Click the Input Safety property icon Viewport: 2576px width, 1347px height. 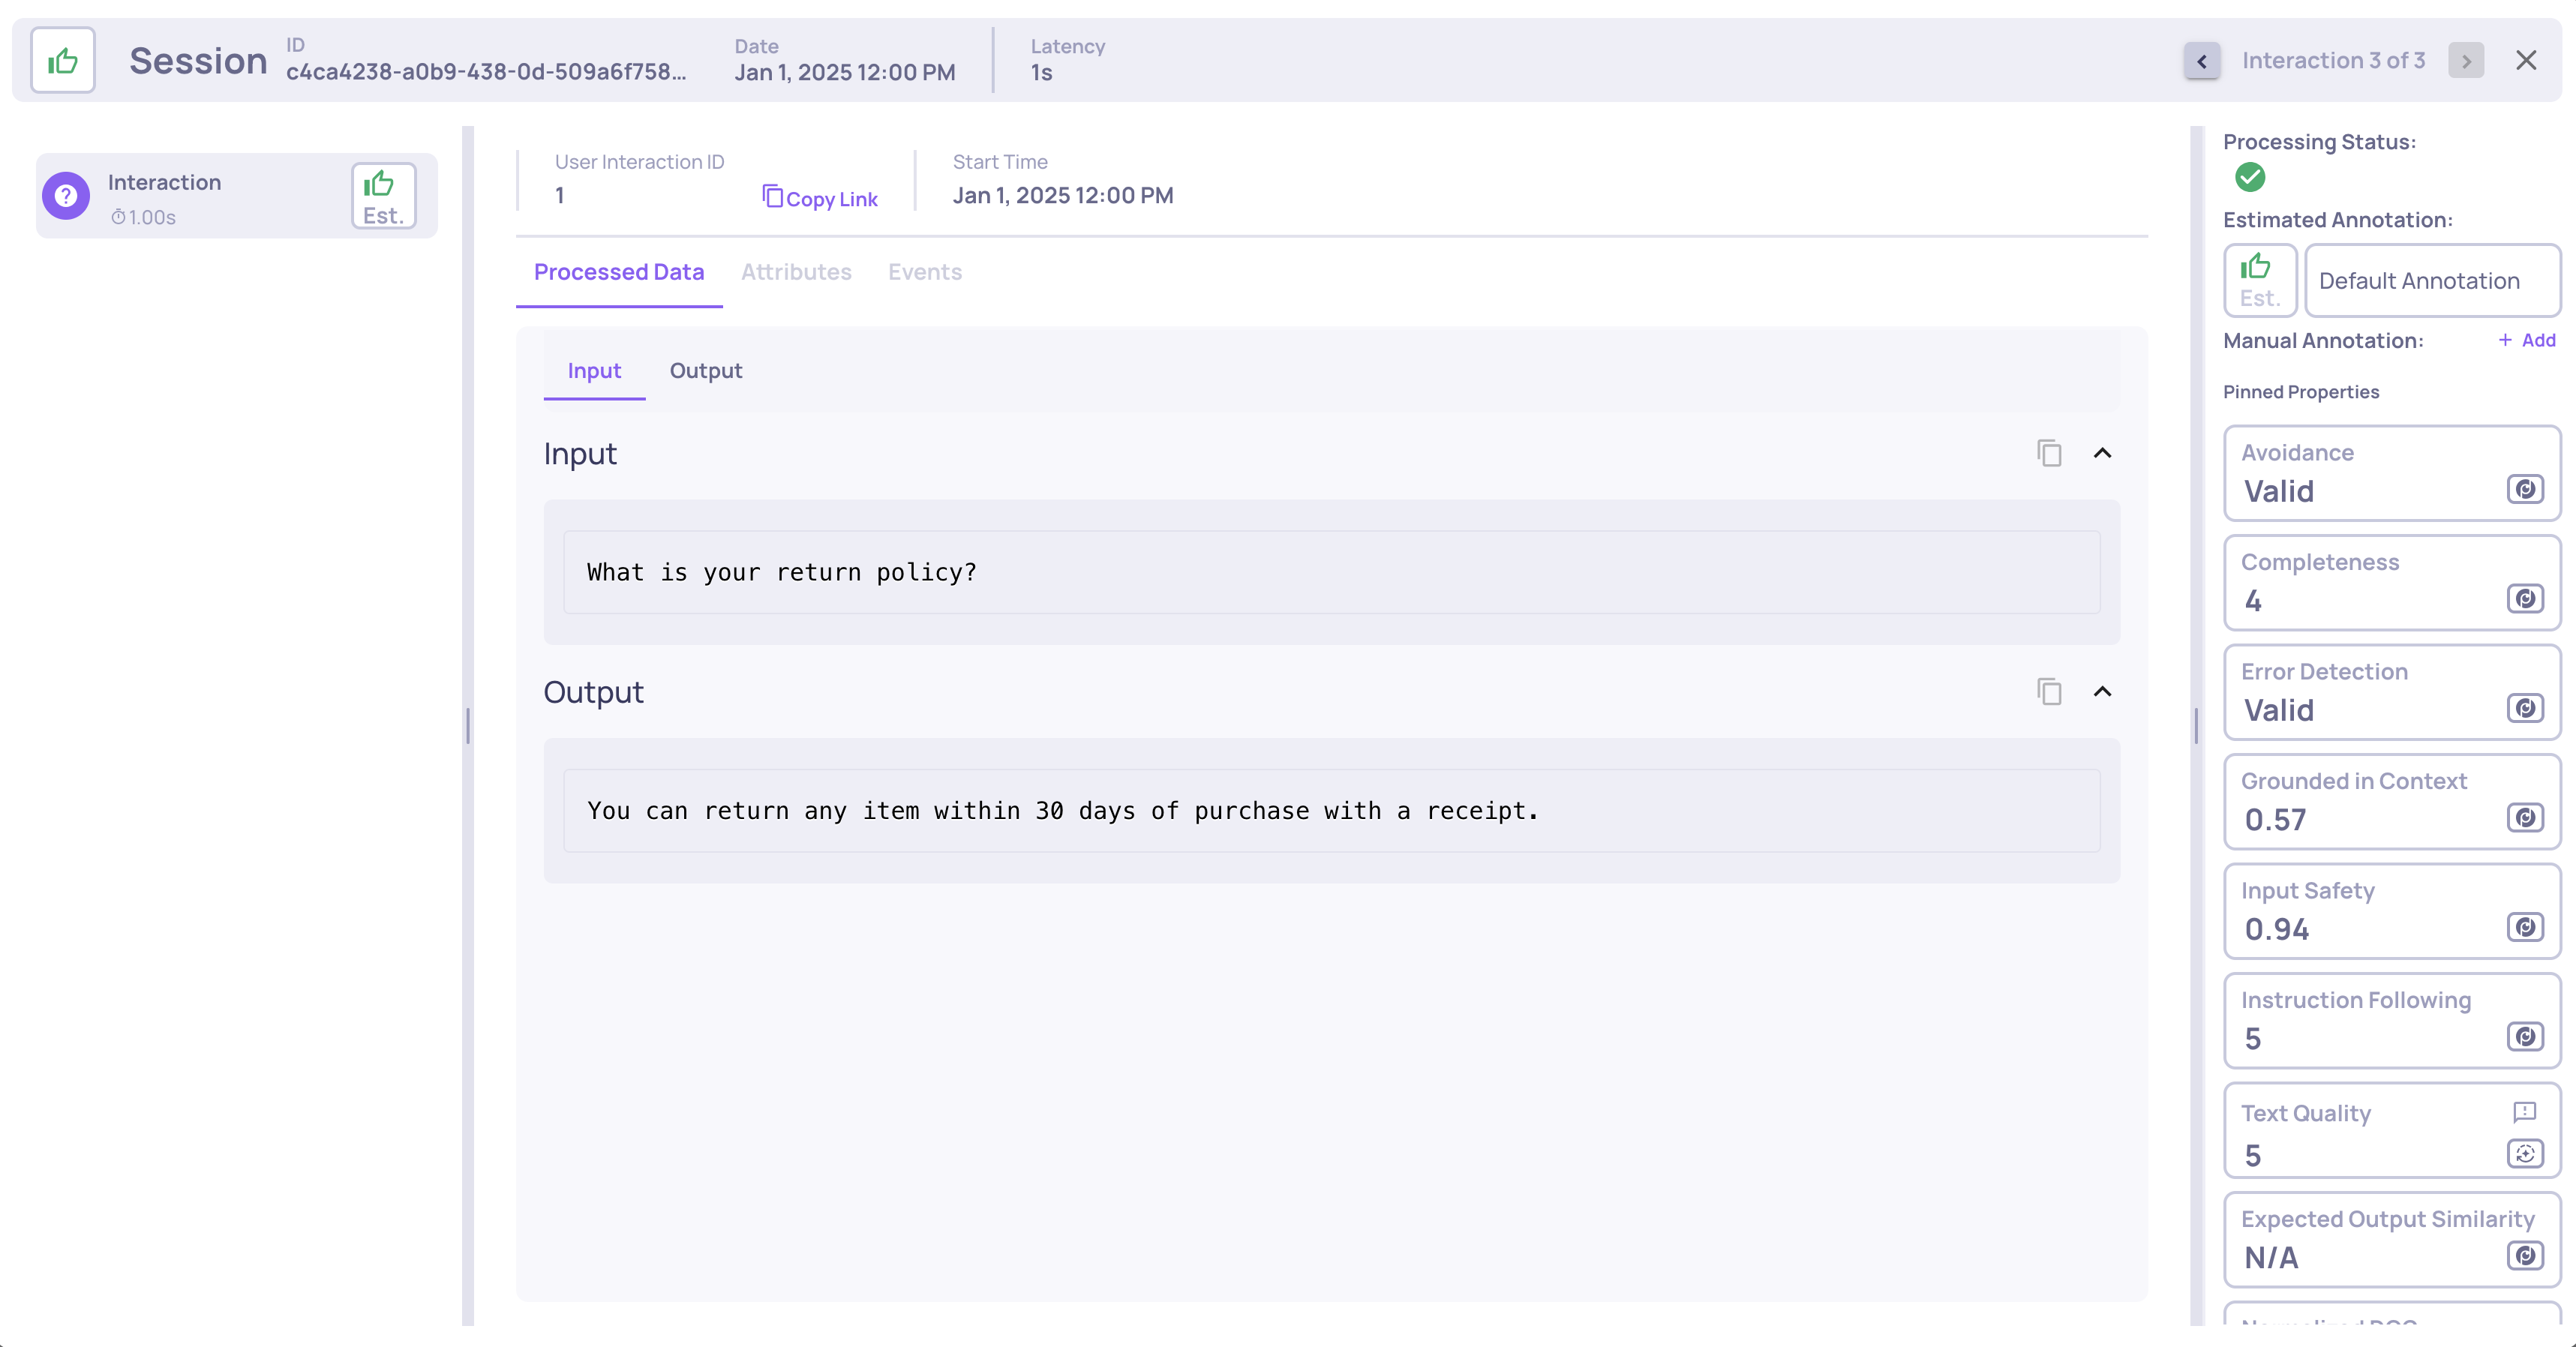pyautogui.click(x=2524, y=927)
